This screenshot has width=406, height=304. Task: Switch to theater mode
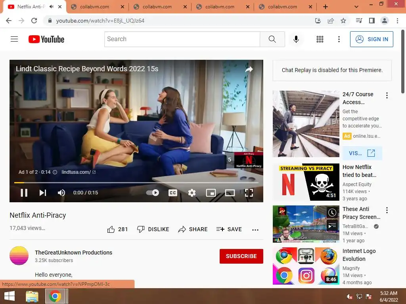point(230,193)
